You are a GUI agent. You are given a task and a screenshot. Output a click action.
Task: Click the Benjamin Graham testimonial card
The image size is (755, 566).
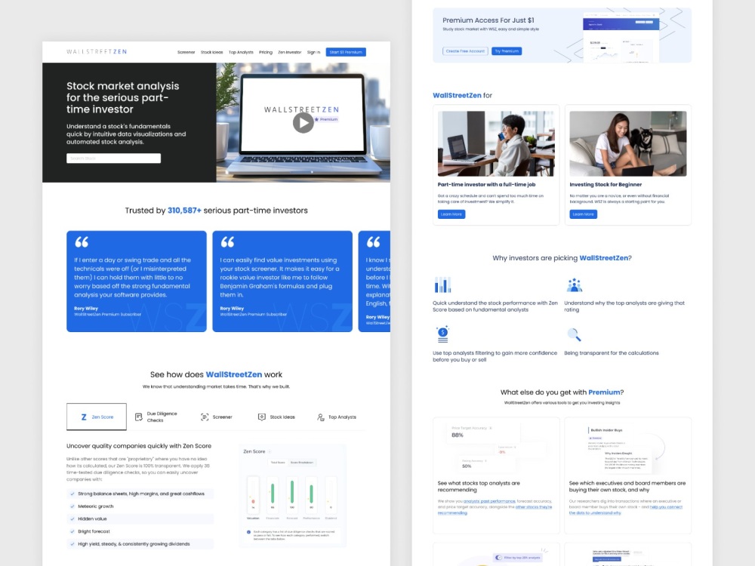tap(282, 281)
